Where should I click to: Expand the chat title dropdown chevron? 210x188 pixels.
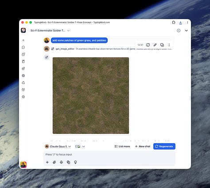(68, 31)
